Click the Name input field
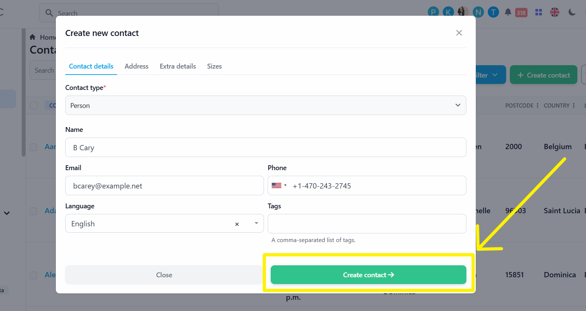The width and height of the screenshot is (586, 311). 266,147
